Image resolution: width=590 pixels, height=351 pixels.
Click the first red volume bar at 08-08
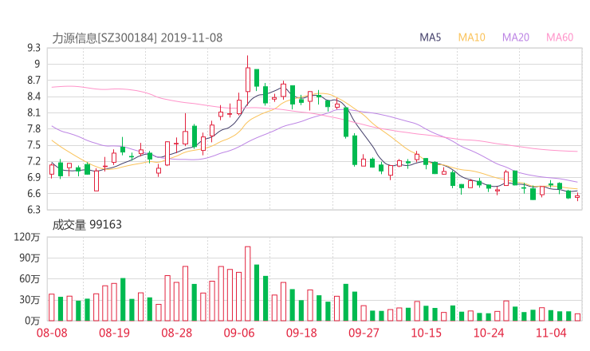coord(52,307)
